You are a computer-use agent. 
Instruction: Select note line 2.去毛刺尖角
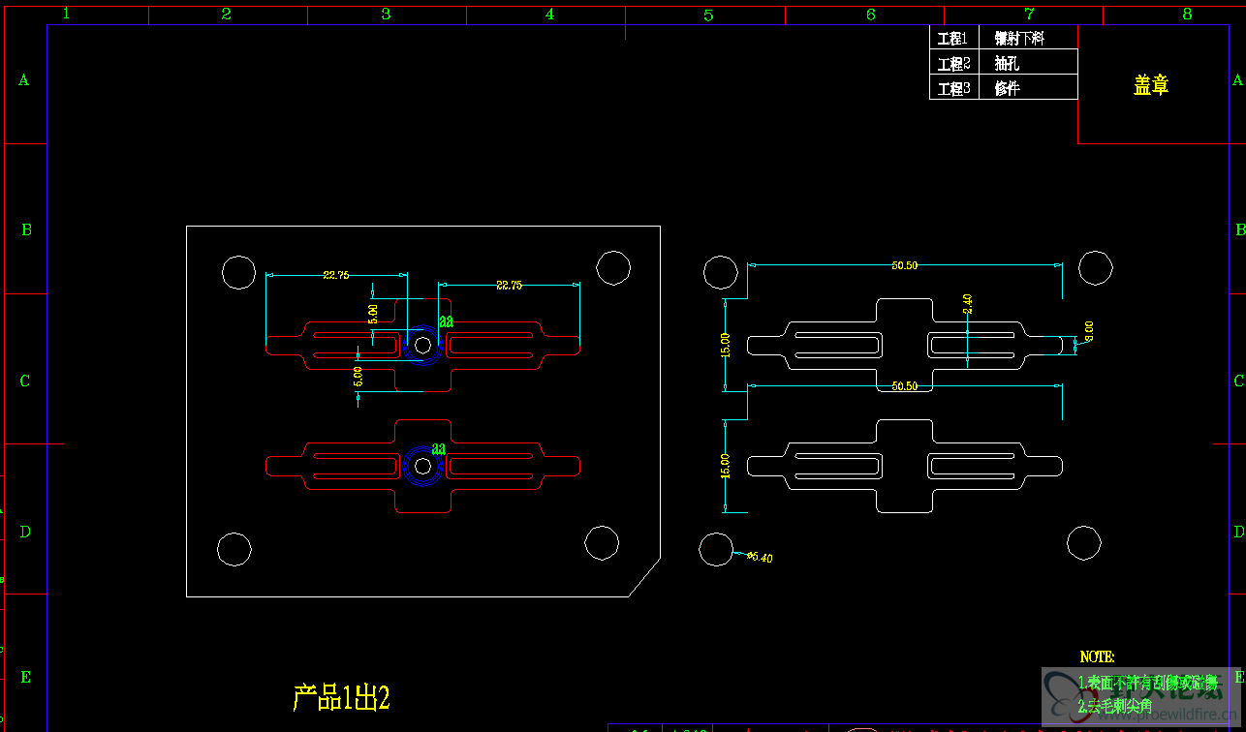pos(1116,706)
